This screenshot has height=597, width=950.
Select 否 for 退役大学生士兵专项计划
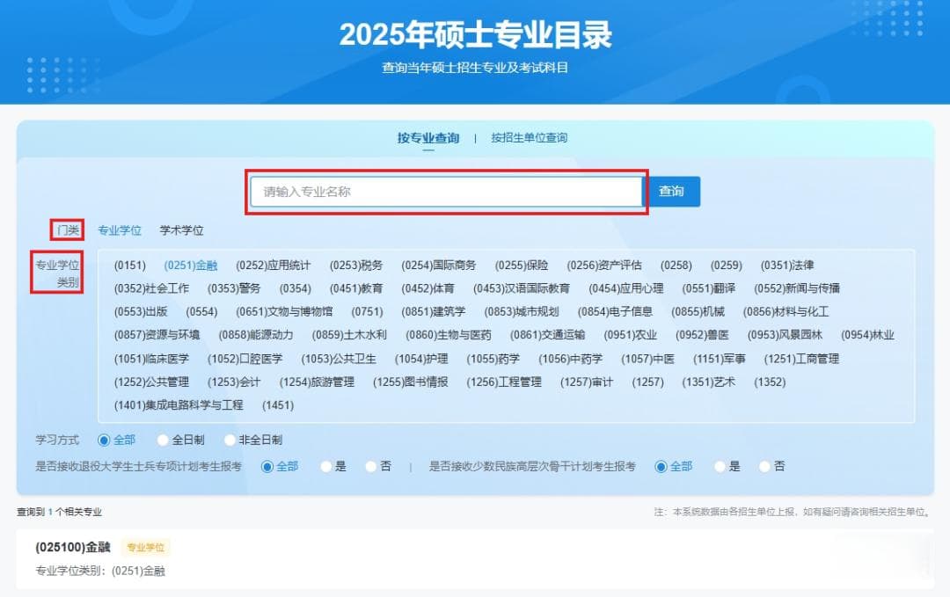(378, 466)
